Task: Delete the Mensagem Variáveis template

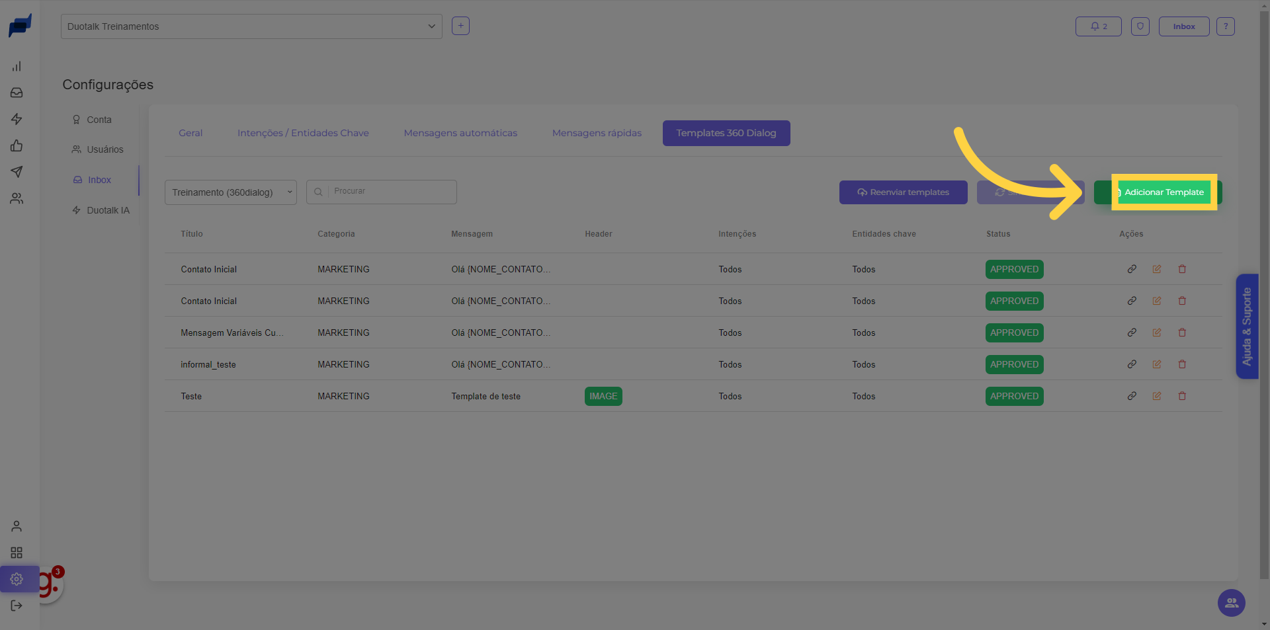Action: [x=1182, y=333]
